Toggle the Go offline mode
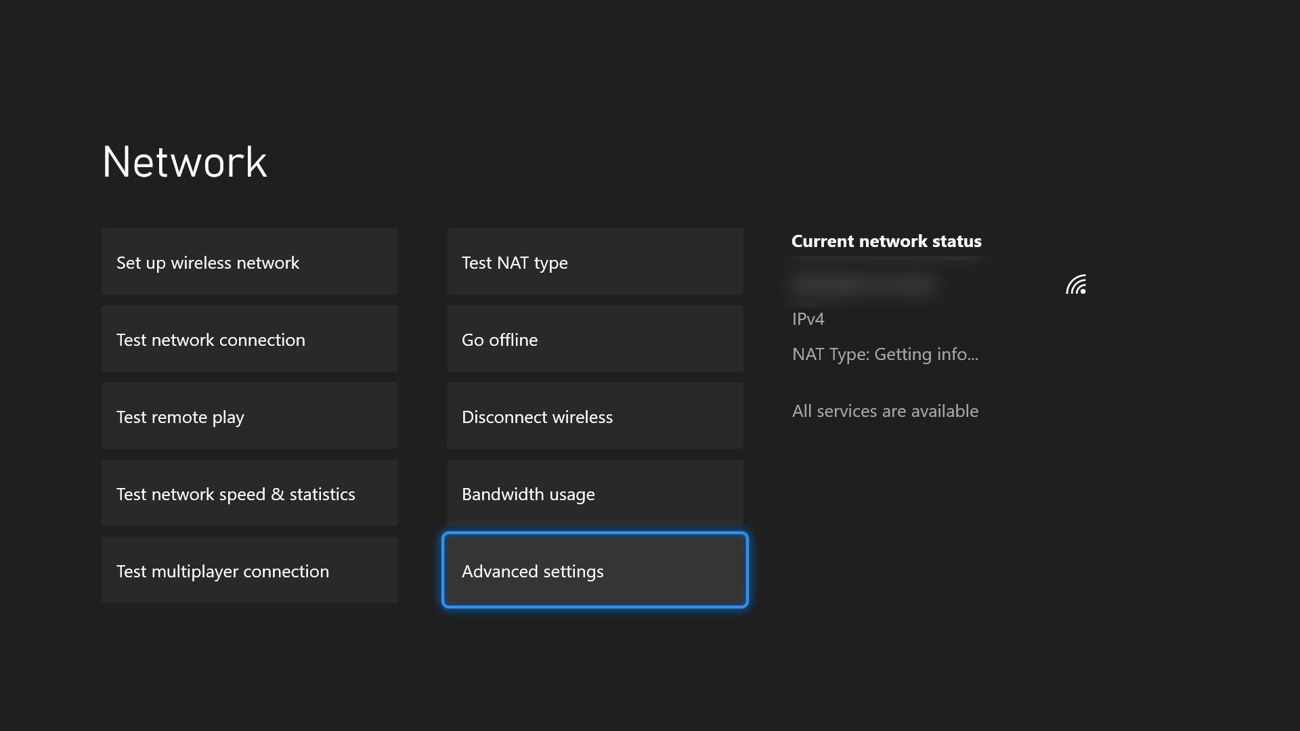1300x731 pixels. (596, 338)
